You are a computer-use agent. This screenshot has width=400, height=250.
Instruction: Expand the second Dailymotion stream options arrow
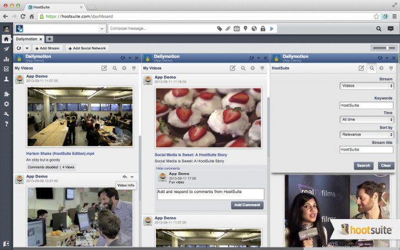click(x=259, y=58)
